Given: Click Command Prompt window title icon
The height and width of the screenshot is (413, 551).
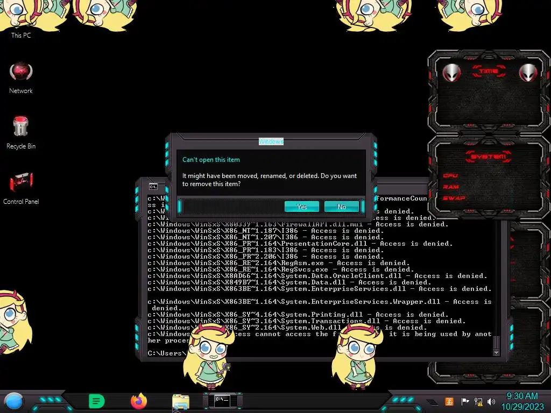Looking at the screenshot, I should click(x=153, y=187).
